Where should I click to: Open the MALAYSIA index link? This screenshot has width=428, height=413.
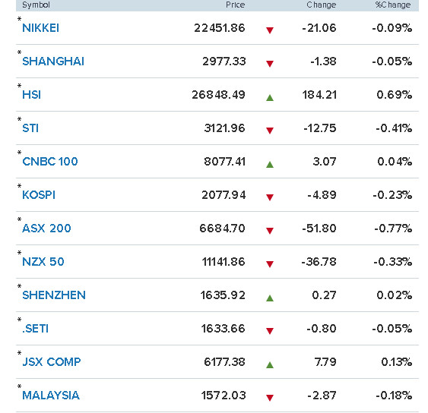(x=51, y=396)
